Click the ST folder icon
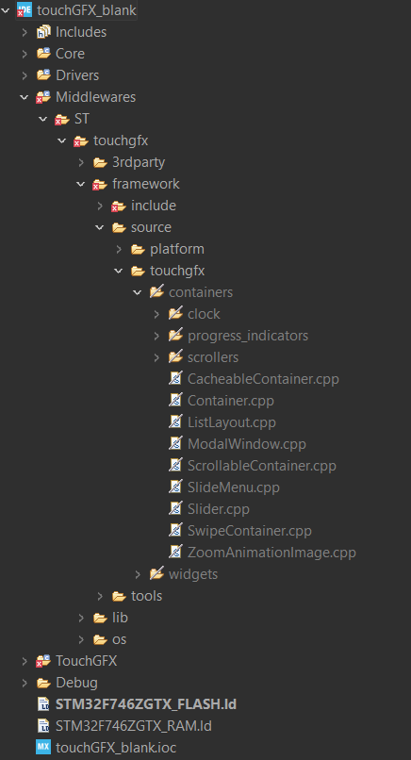The width and height of the screenshot is (411, 760). (x=62, y=119)
